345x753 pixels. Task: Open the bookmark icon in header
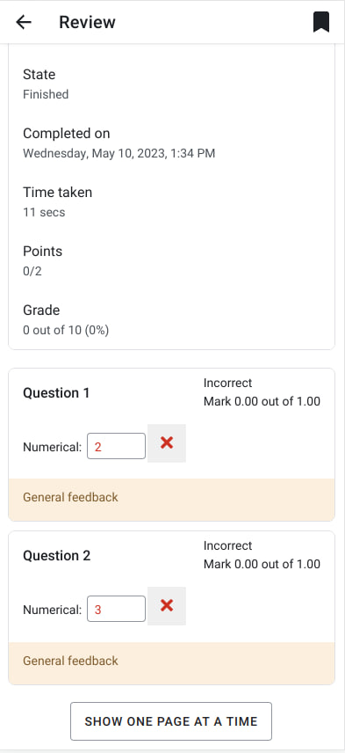[x=321, y=22]
